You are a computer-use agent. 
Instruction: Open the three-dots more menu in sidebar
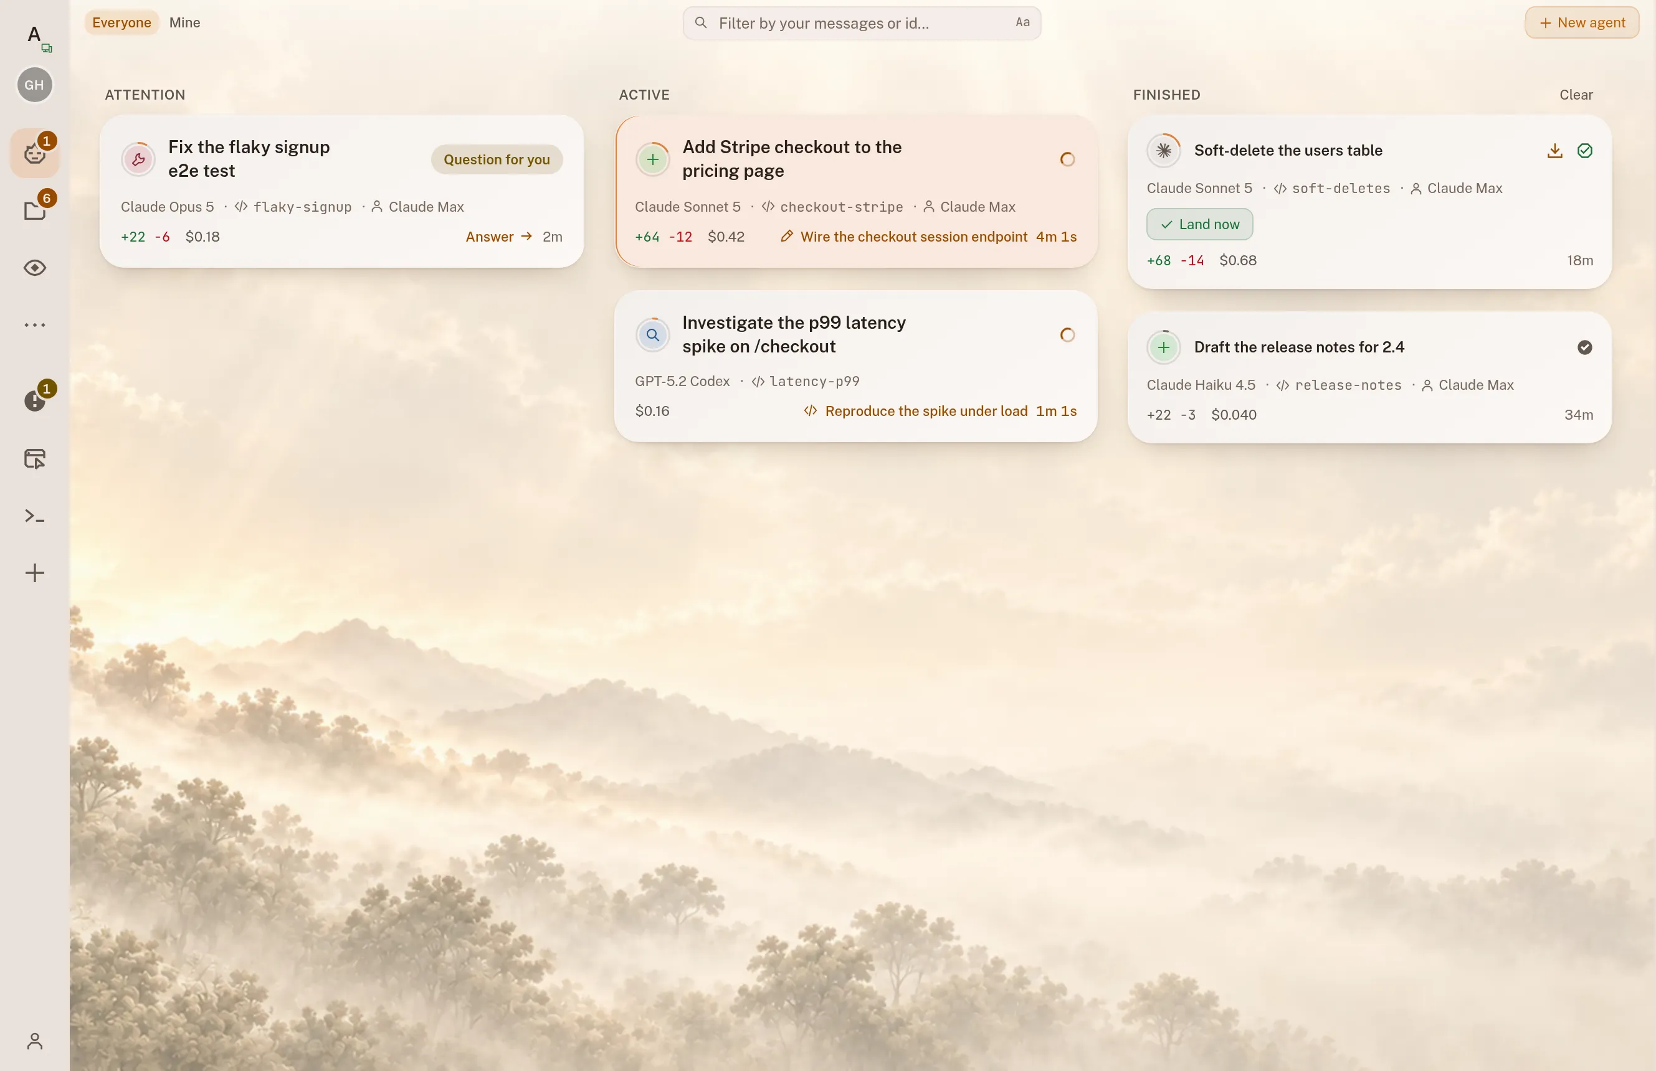tap(35, 325)
